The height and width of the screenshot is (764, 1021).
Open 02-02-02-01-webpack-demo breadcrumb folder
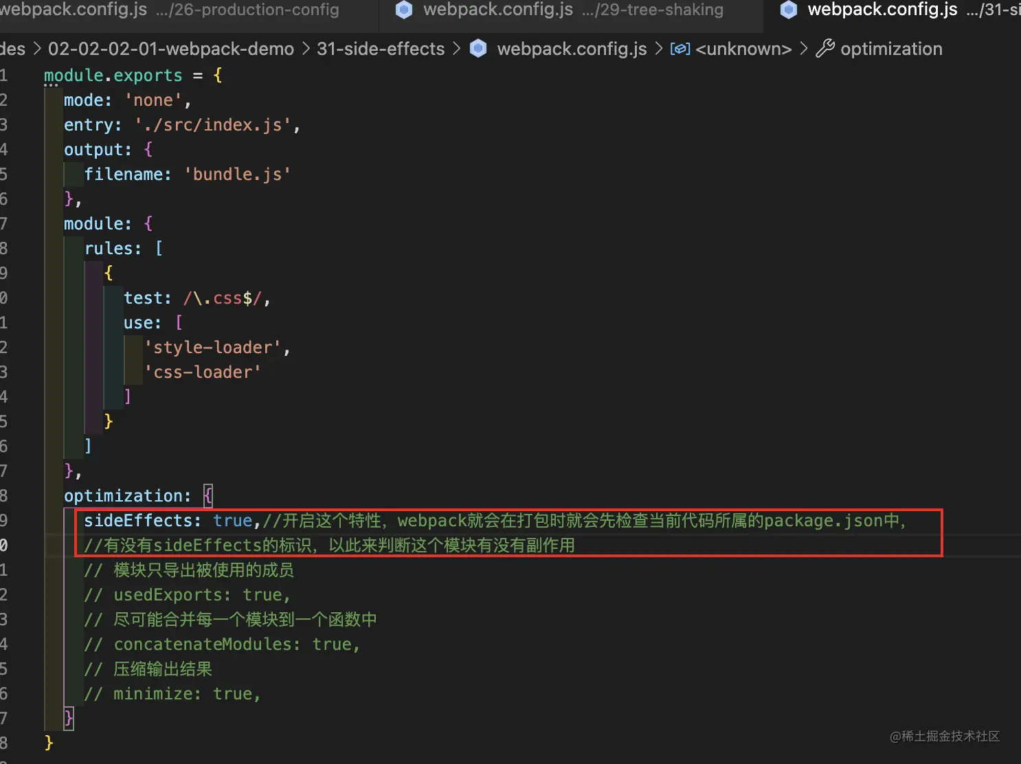171,49
